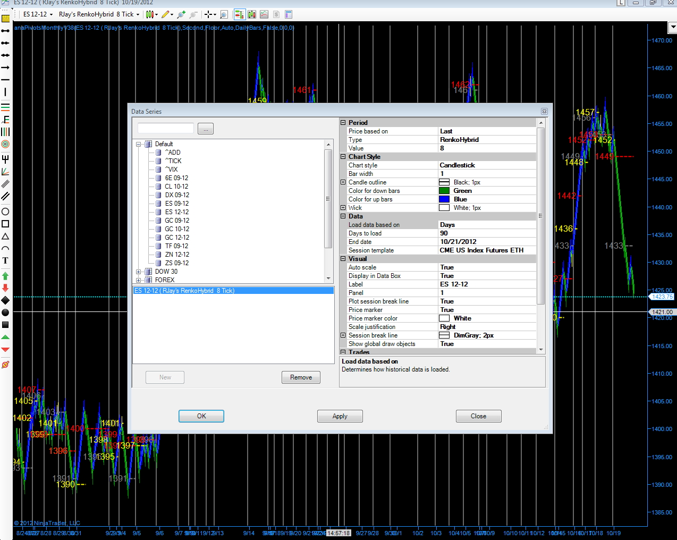
Task: Select the Horizontal Line tool
Action: coord(5,80)
